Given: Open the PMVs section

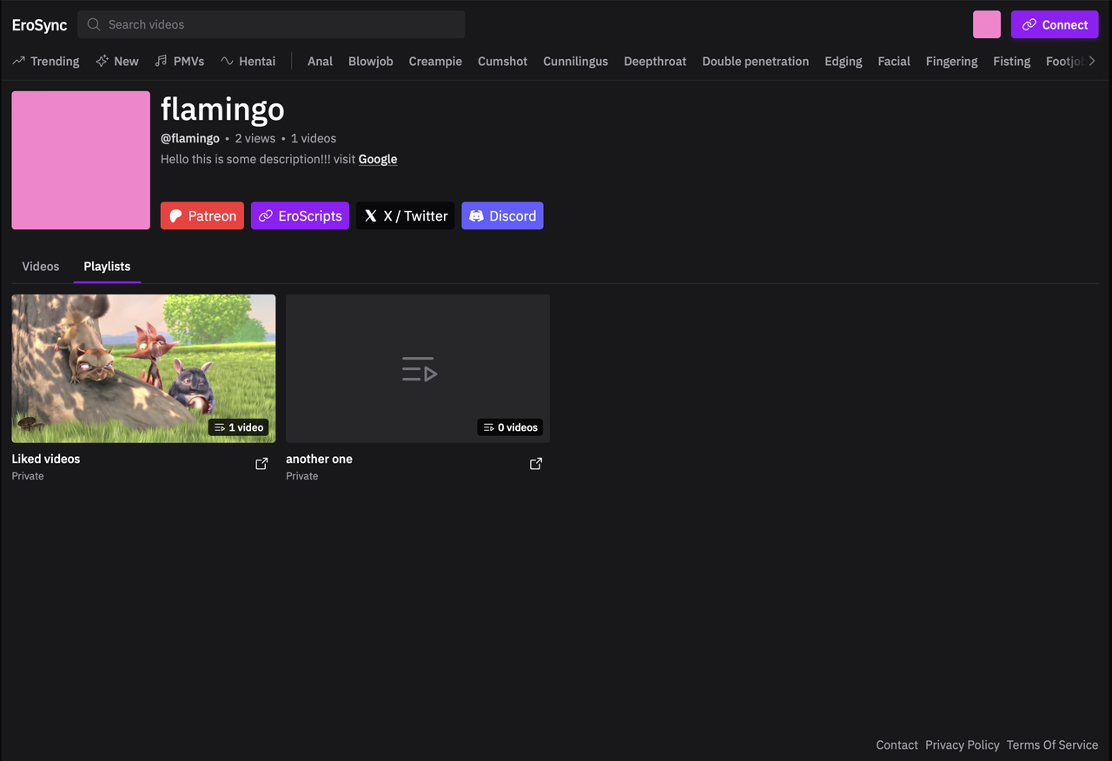Looking at the screenshot, I should click(x=180, y=61).
